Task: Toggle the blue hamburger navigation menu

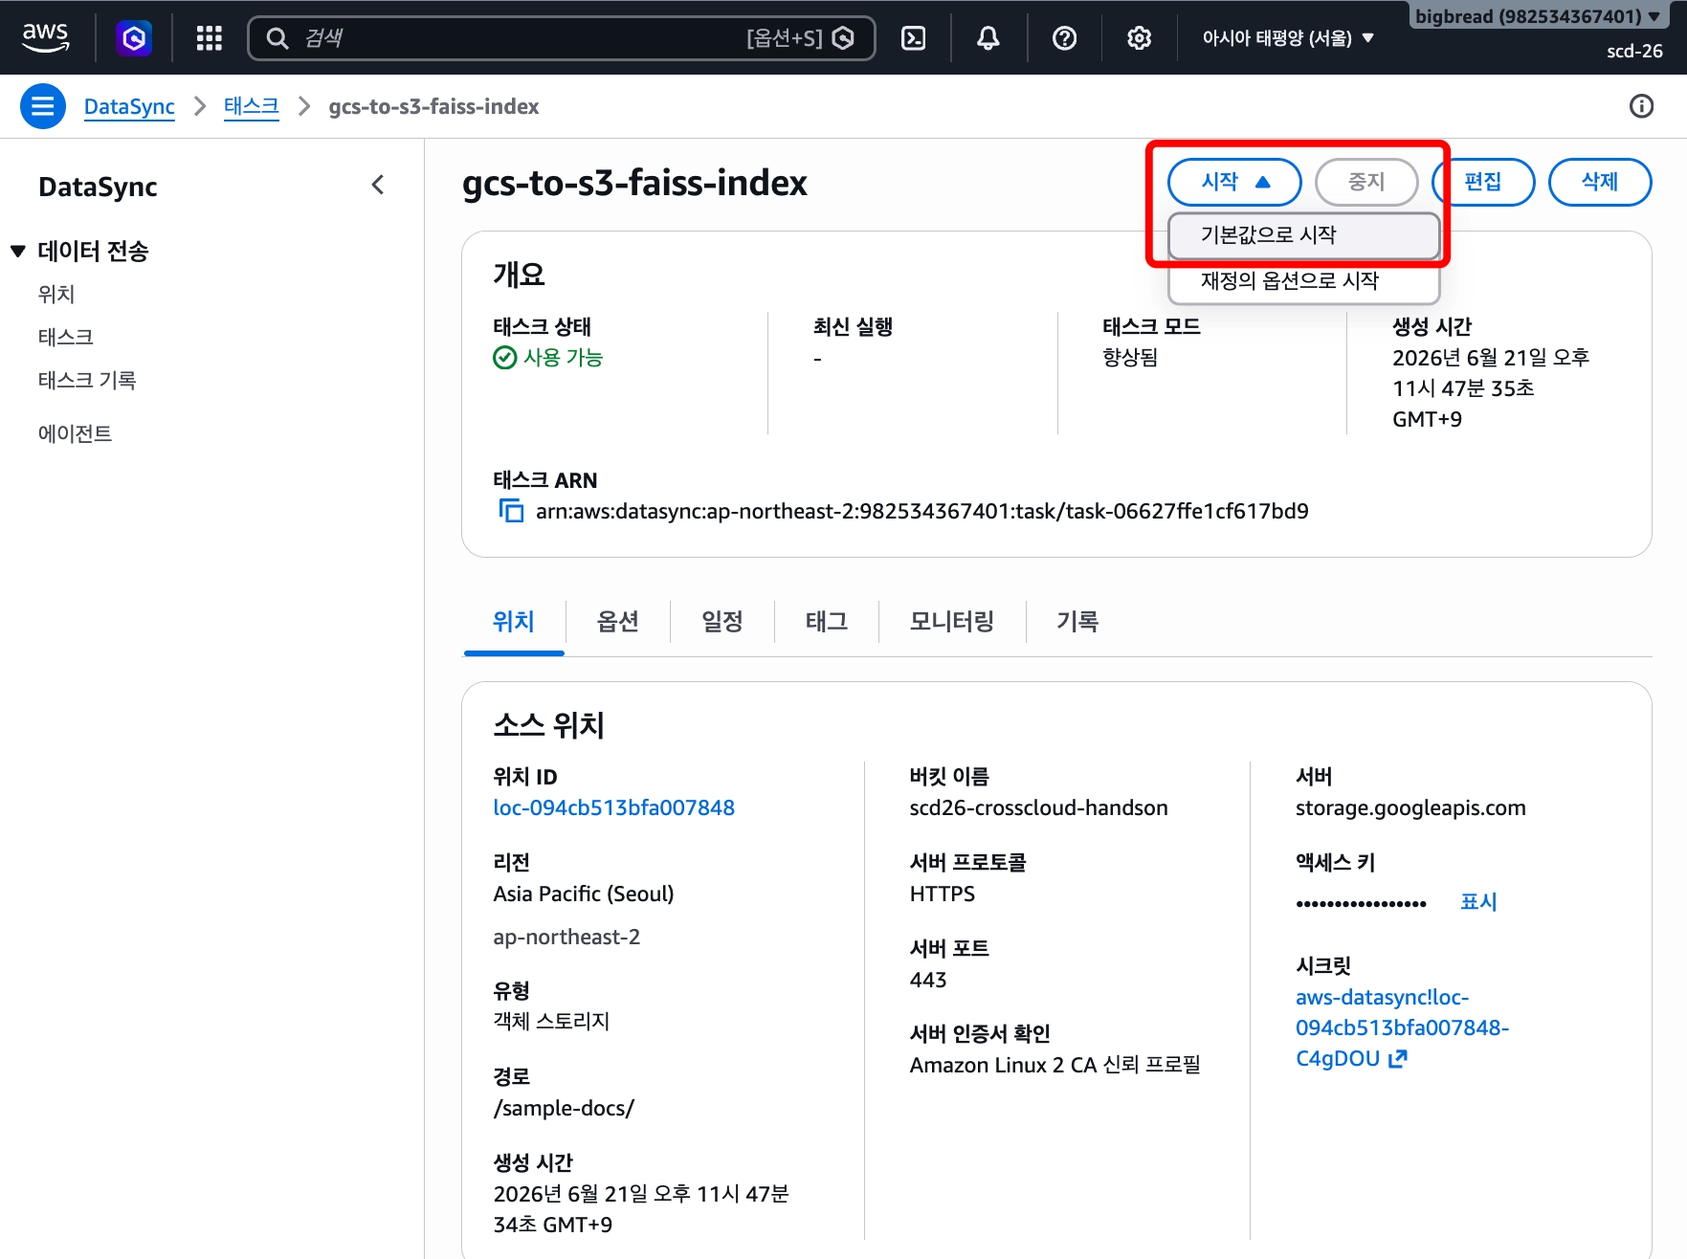Action: pyautogui.click(x=43, y=106)
